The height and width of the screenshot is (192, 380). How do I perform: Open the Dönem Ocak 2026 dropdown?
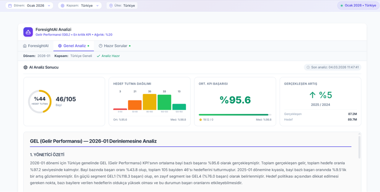coord(29,6)
